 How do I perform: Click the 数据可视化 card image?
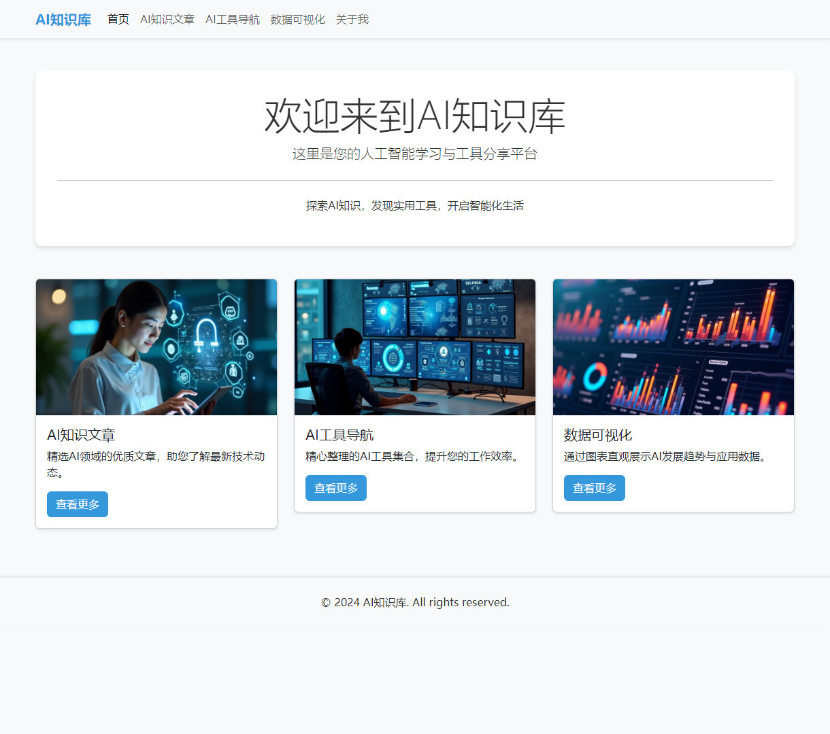[x=673, y=347]
